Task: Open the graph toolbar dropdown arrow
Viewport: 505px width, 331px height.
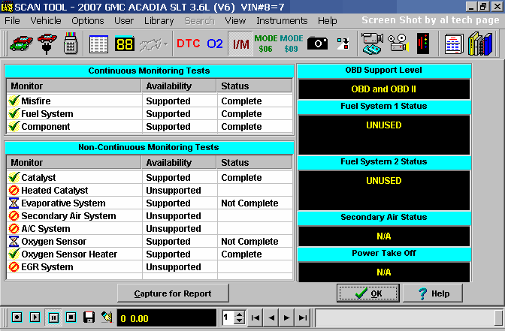Action: coord(165,44)
